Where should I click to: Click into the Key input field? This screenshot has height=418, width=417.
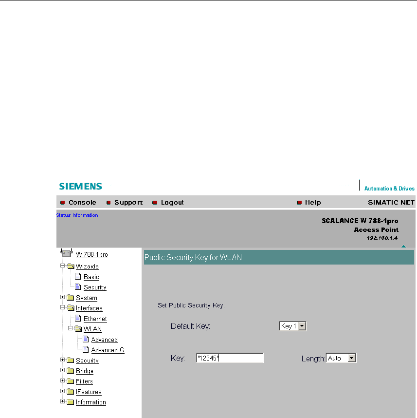coord(230,358)
